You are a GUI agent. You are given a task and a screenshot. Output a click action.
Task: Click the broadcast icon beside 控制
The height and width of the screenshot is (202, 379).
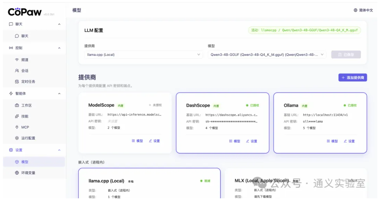[x=11, y=48]
